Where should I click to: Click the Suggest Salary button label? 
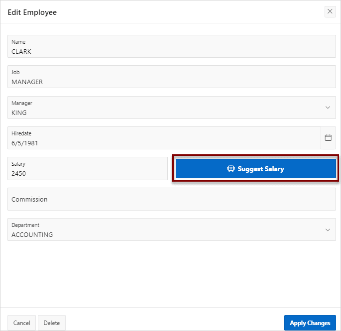tap(261, 169)
